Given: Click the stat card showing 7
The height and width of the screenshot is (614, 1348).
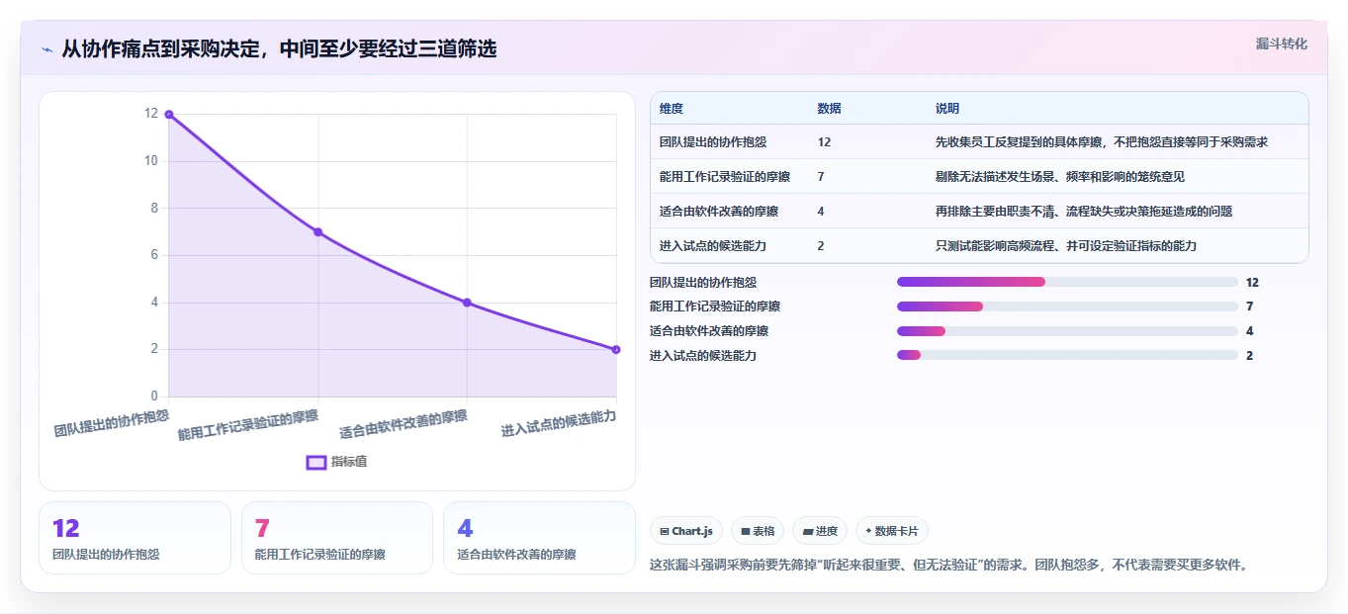Looking at the screenshot, I should 337,538.
